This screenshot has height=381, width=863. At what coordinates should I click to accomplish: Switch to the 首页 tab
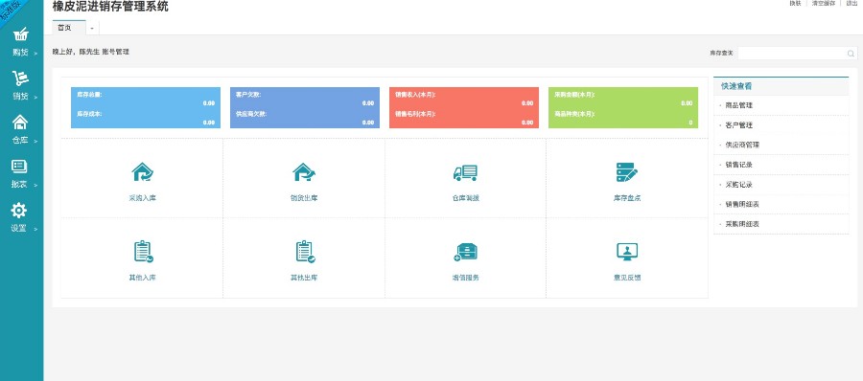click(x=69, y=28)
